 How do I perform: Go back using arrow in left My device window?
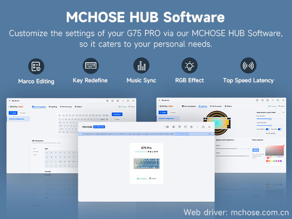pos(10,101)
